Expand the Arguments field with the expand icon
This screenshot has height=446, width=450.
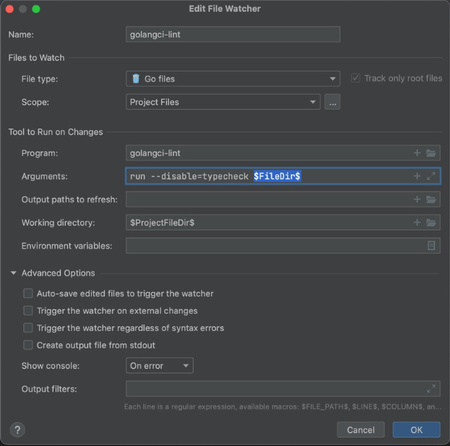431,176
